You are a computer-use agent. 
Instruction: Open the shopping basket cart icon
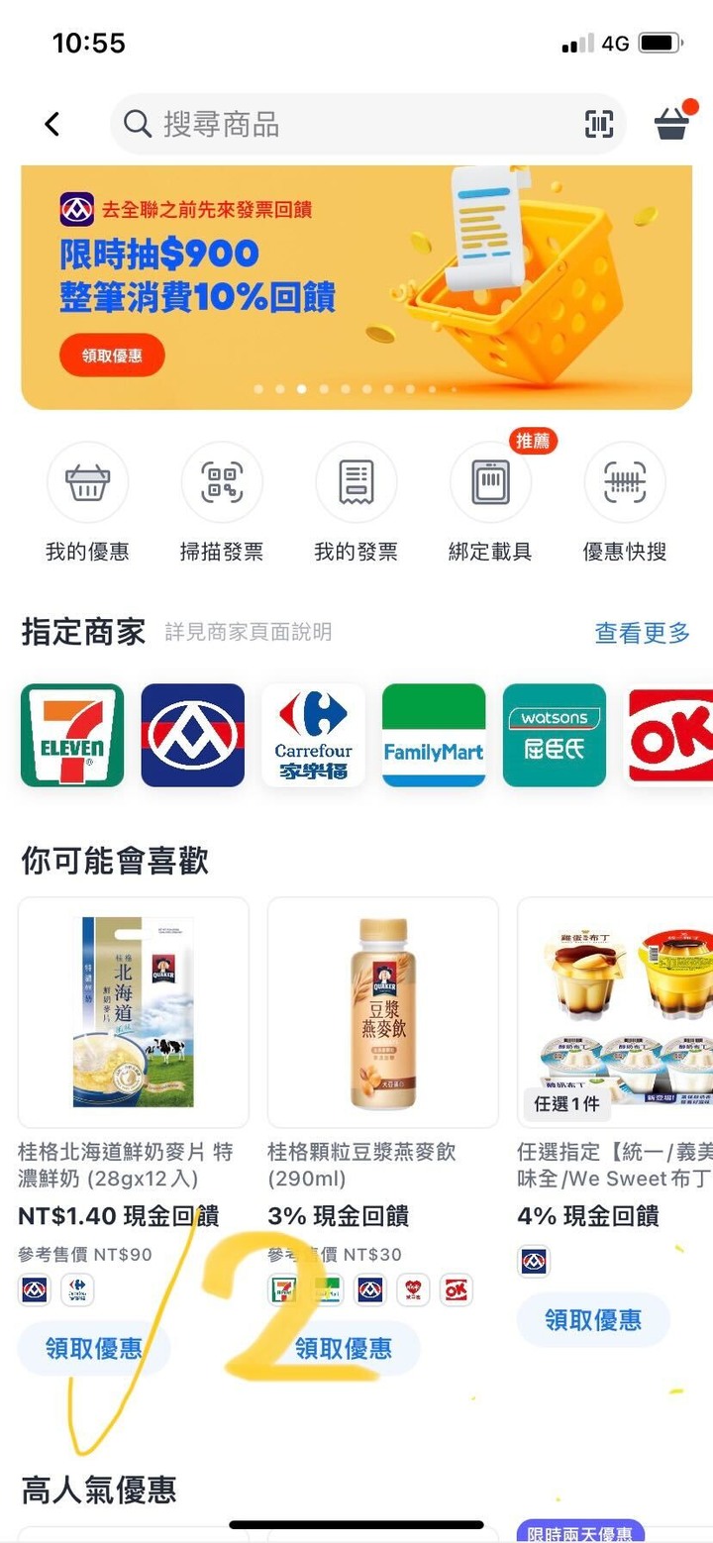(672, 123)
